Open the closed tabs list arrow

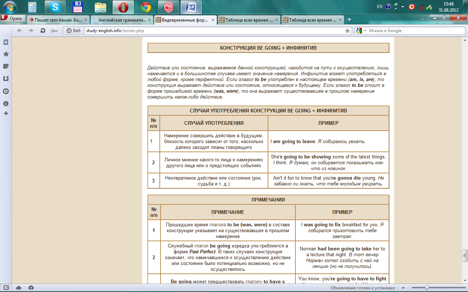(x=423, y=20)
